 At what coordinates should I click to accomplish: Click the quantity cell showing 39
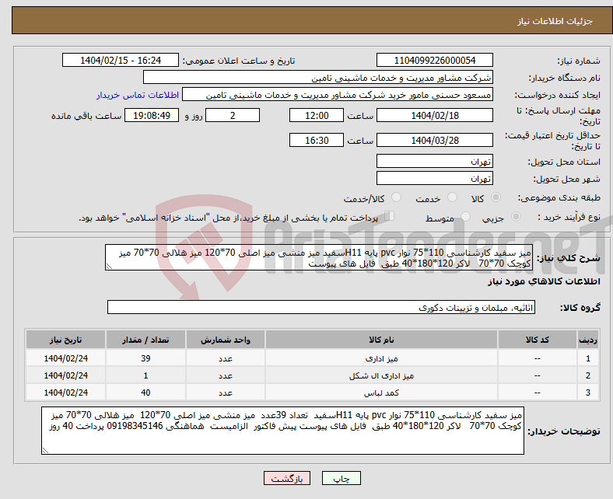pos(145,358)
